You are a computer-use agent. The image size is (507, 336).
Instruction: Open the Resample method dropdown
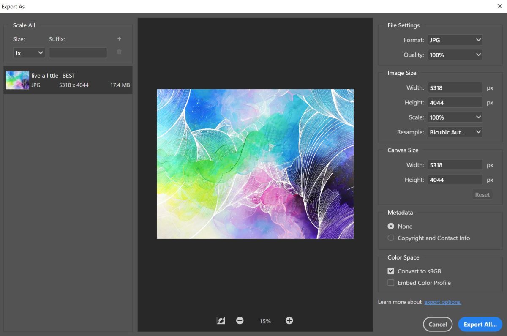[455, 132]
